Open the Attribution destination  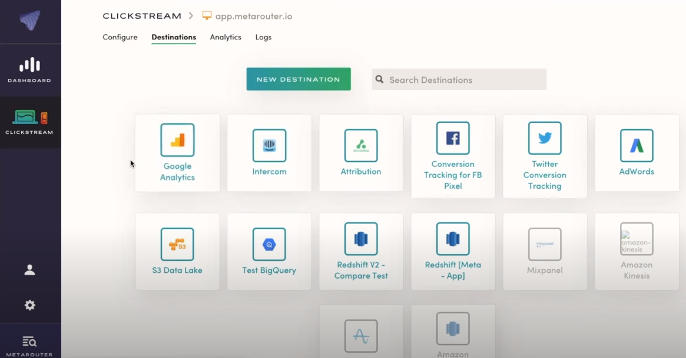[361, 152]
